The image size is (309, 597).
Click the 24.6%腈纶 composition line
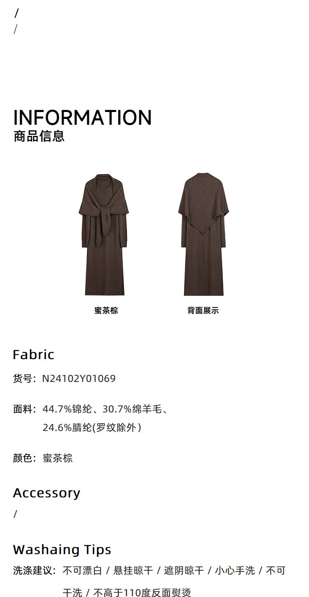92,428
